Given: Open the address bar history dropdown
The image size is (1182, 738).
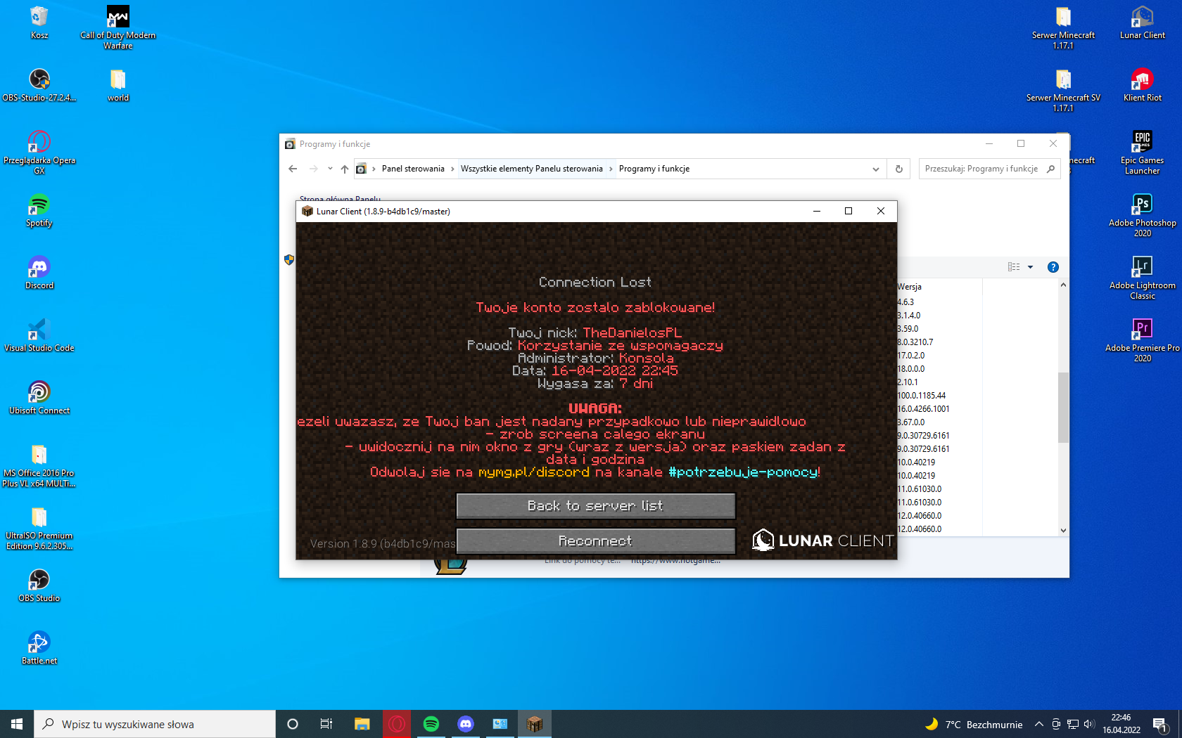Looking at the screenshot, I should (x=876, y=169).
